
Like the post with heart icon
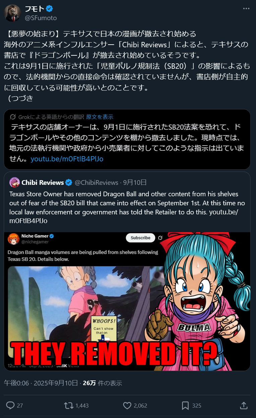point(127,405)
